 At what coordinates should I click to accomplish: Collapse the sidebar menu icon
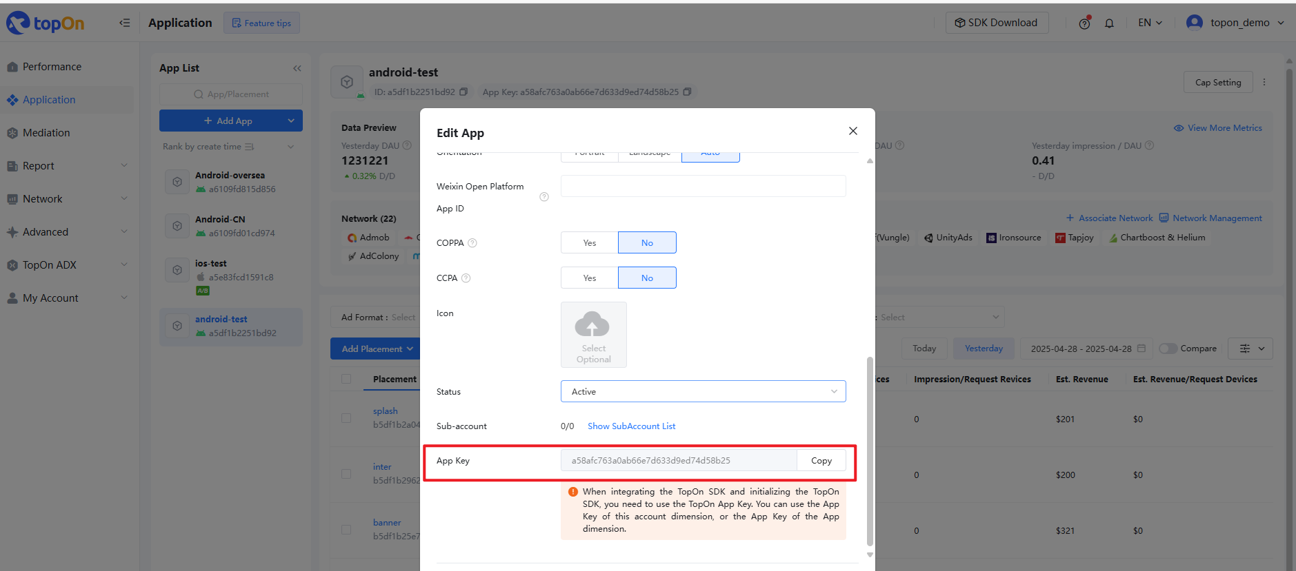tap(124, 23)
